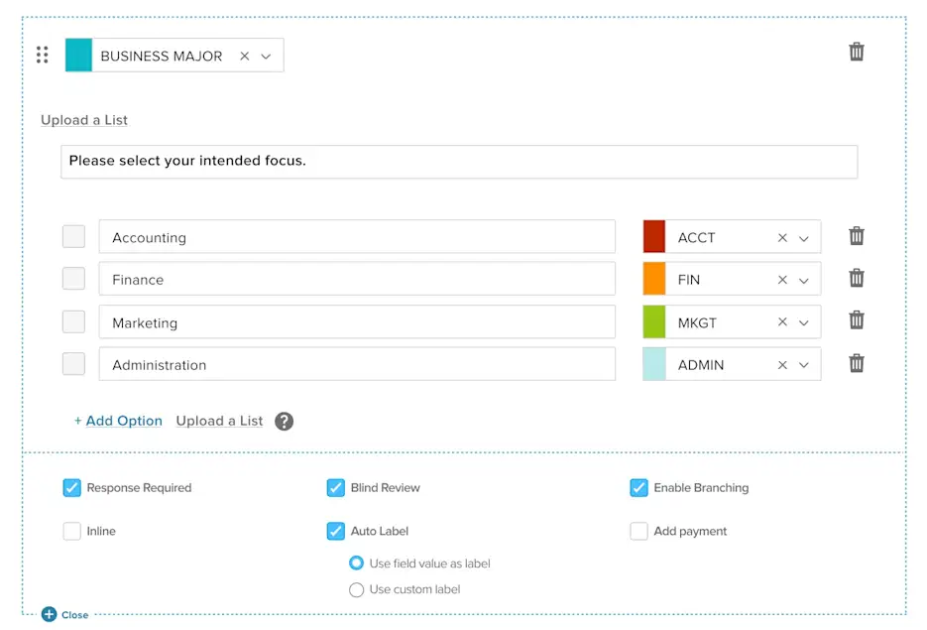Expand the FIN label dropdown arrow
The height and width of the screenshot is (630, 927).
803,281
